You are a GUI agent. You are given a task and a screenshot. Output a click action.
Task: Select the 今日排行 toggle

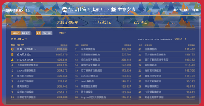coord(16,33)
